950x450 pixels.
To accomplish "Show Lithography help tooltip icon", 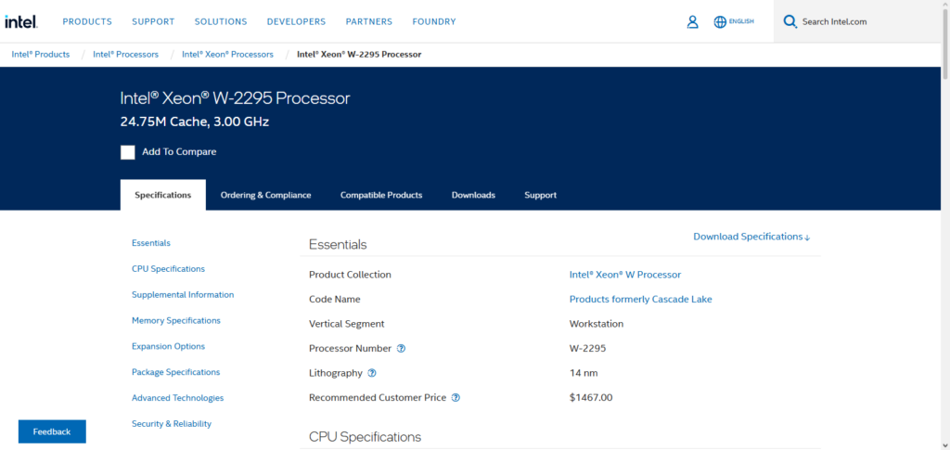I will pos(372,373).
